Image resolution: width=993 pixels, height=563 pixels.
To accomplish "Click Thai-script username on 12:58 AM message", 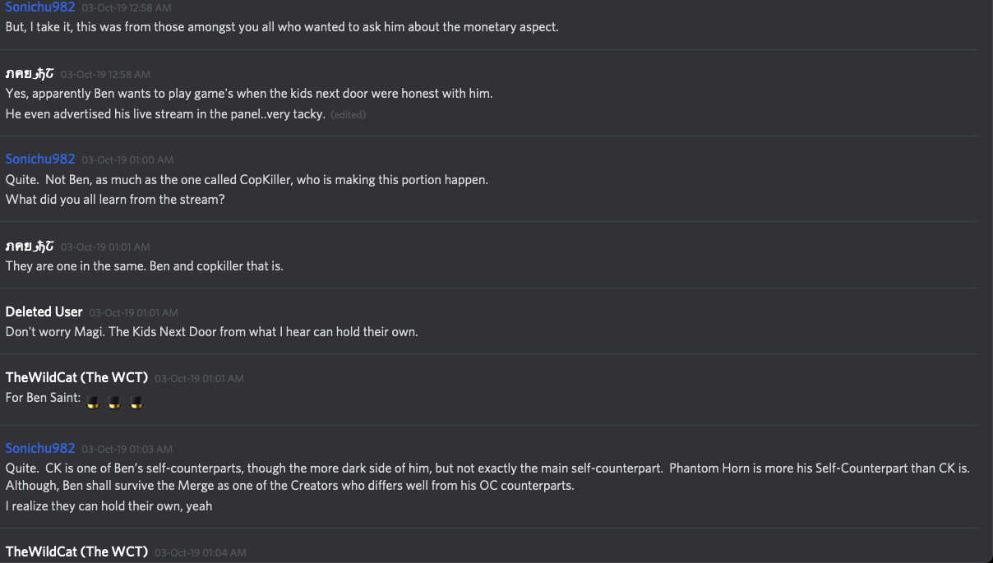I will click(30, 73).
